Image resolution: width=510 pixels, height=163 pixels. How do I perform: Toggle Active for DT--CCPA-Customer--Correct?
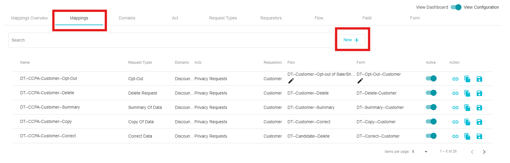pos(431,136)
